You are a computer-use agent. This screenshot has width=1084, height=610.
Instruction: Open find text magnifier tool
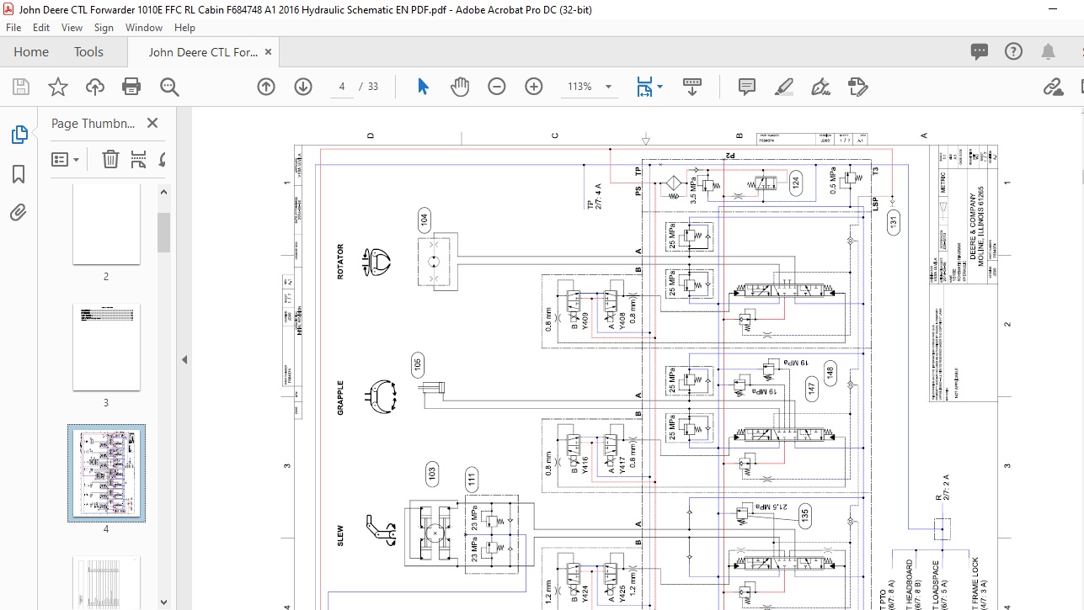[x=169, y=87]
